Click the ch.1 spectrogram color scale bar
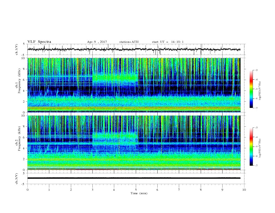The width and height of the screenshot is (275, 213). 251,89
